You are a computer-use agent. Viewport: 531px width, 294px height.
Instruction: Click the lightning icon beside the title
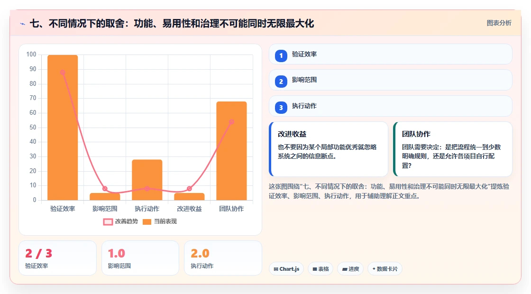[23, 24]
